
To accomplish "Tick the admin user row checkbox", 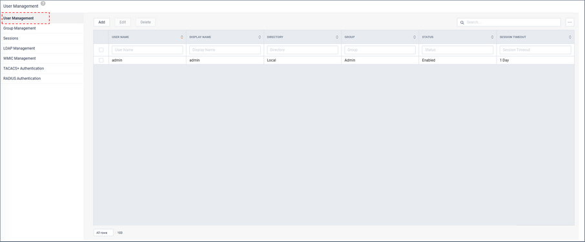I will tap(101, 60).
